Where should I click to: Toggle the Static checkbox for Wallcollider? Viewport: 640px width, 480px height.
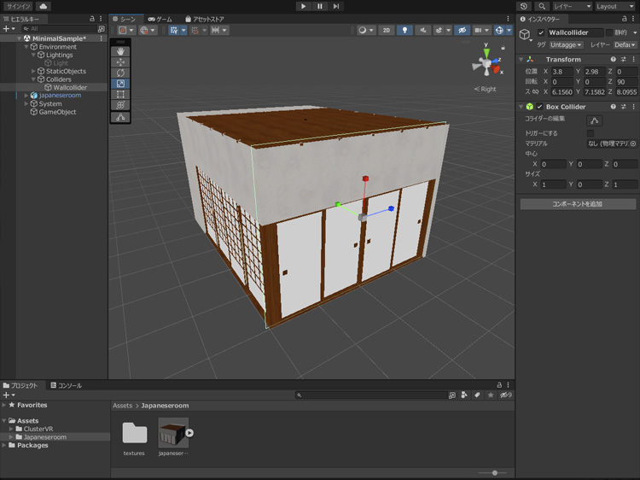point(610,32)
